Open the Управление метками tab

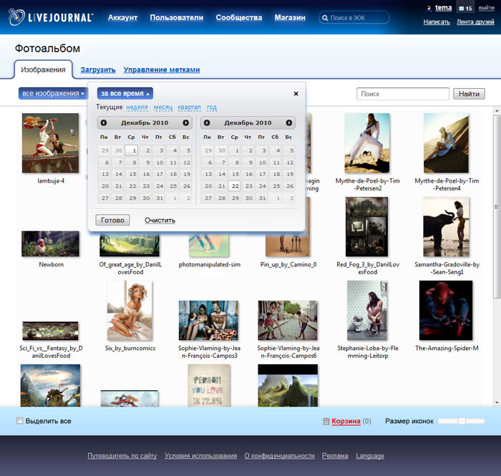(162, 69)
